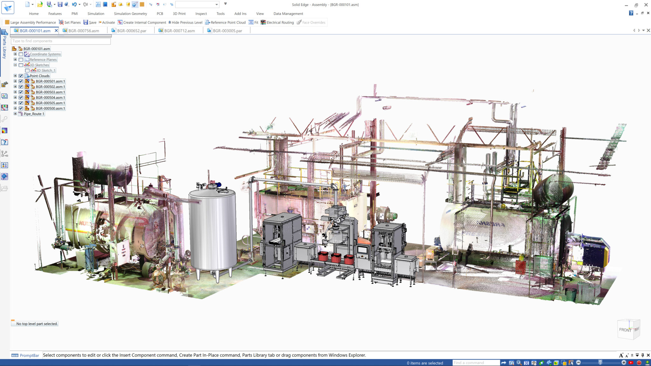The width and height of the screenshot is (651, 366).
Task: Collapse the 3D Sketches tree node
Action: pos(15,65)
